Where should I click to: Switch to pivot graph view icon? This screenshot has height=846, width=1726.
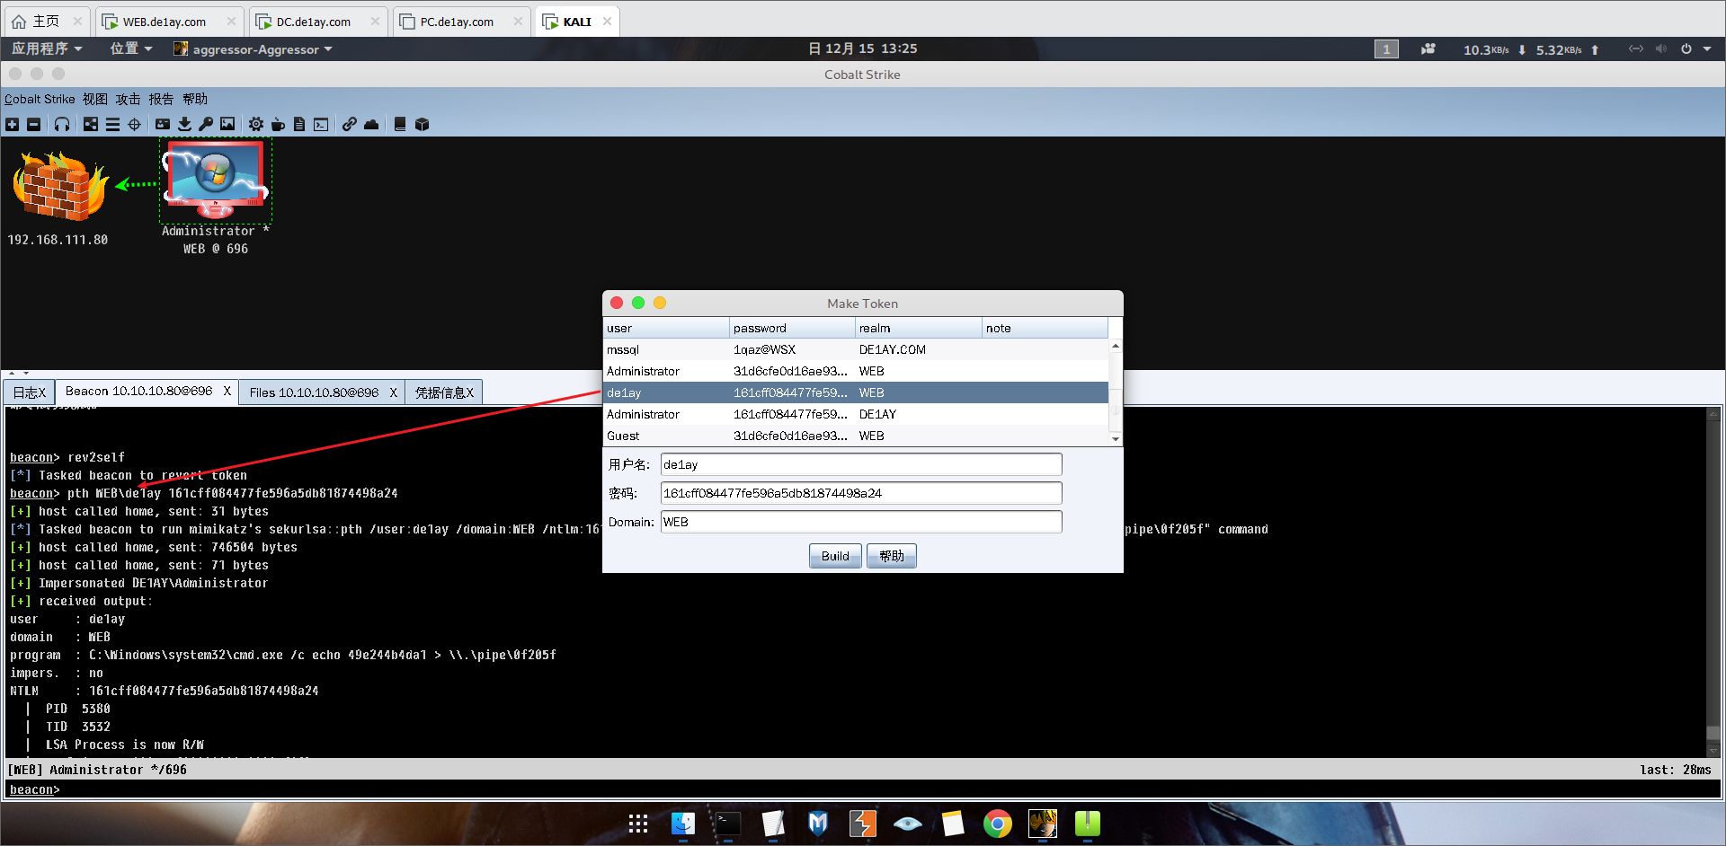91,125
